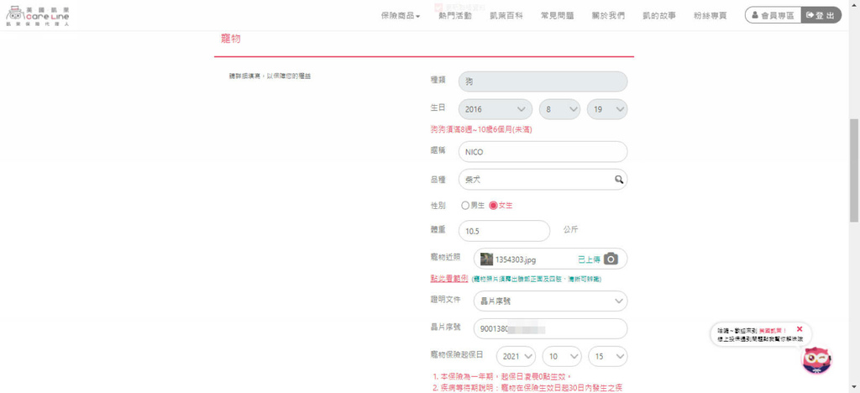The image size is (860, 393).
Task: Open the birth year dropdown showing 2016
Action: (496, 109)
